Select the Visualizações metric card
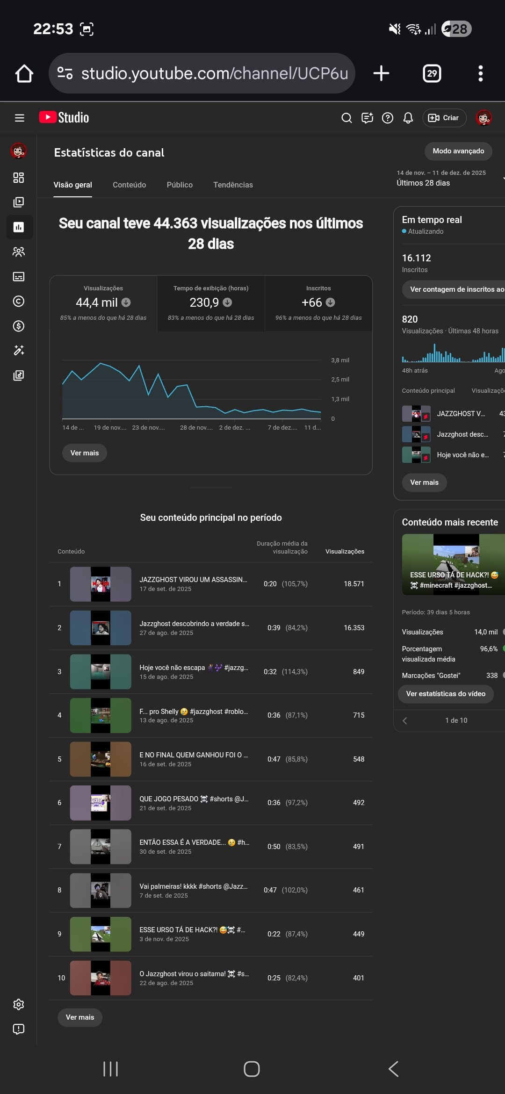This screenshot has height=1094, width=505. point(103,303)
